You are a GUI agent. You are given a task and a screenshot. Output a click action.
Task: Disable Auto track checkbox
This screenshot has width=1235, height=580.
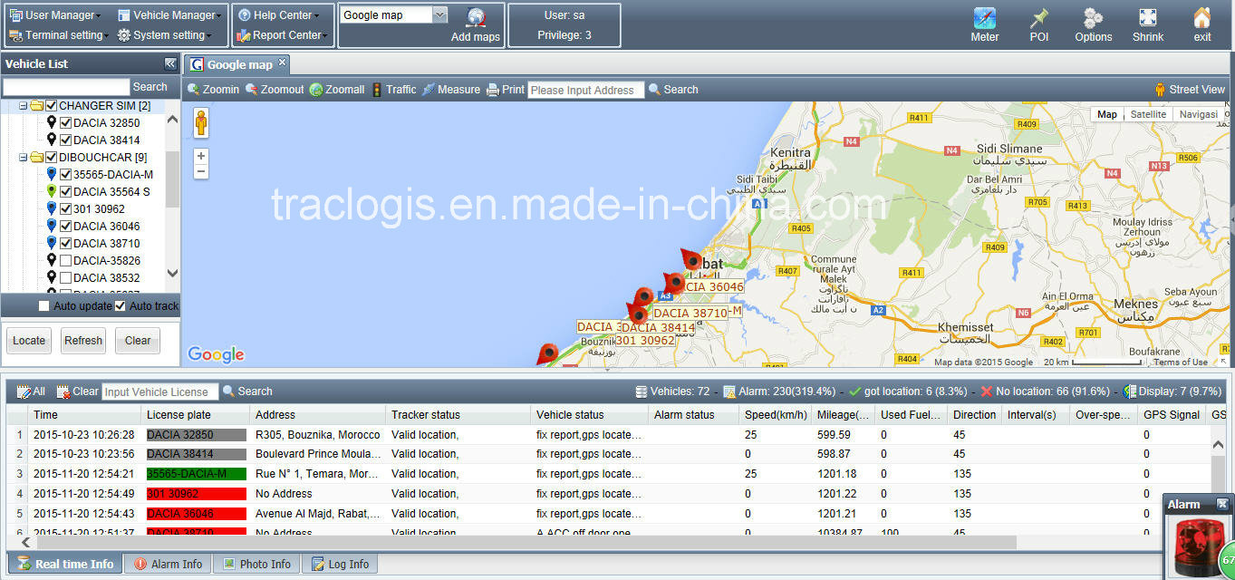click(x=120, y=306)
